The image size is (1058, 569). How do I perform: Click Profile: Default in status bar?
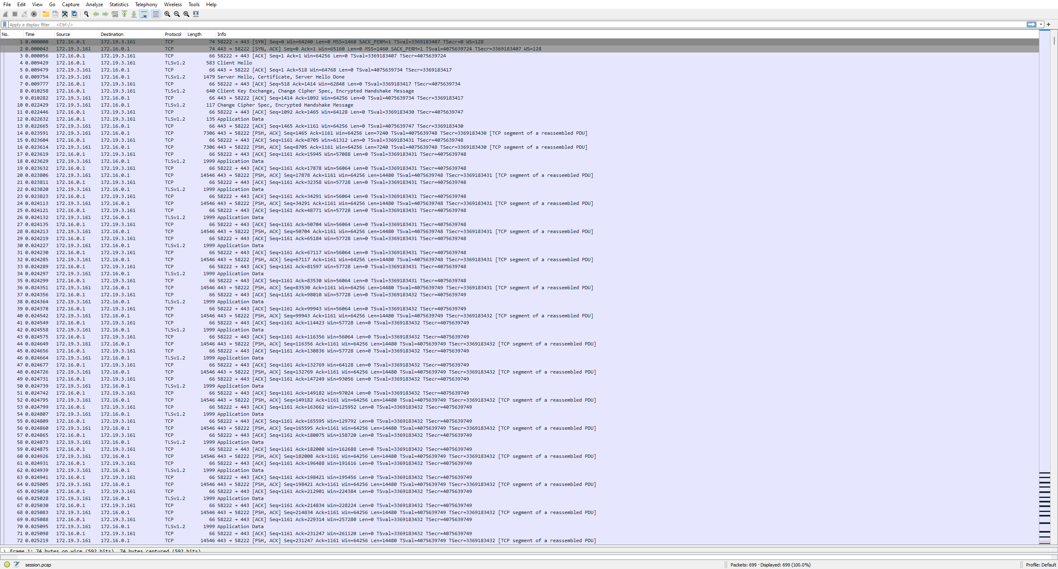[1041, 565]
